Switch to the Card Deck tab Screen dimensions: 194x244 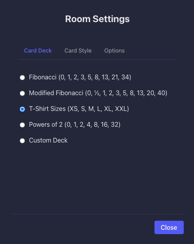[38, 51]
